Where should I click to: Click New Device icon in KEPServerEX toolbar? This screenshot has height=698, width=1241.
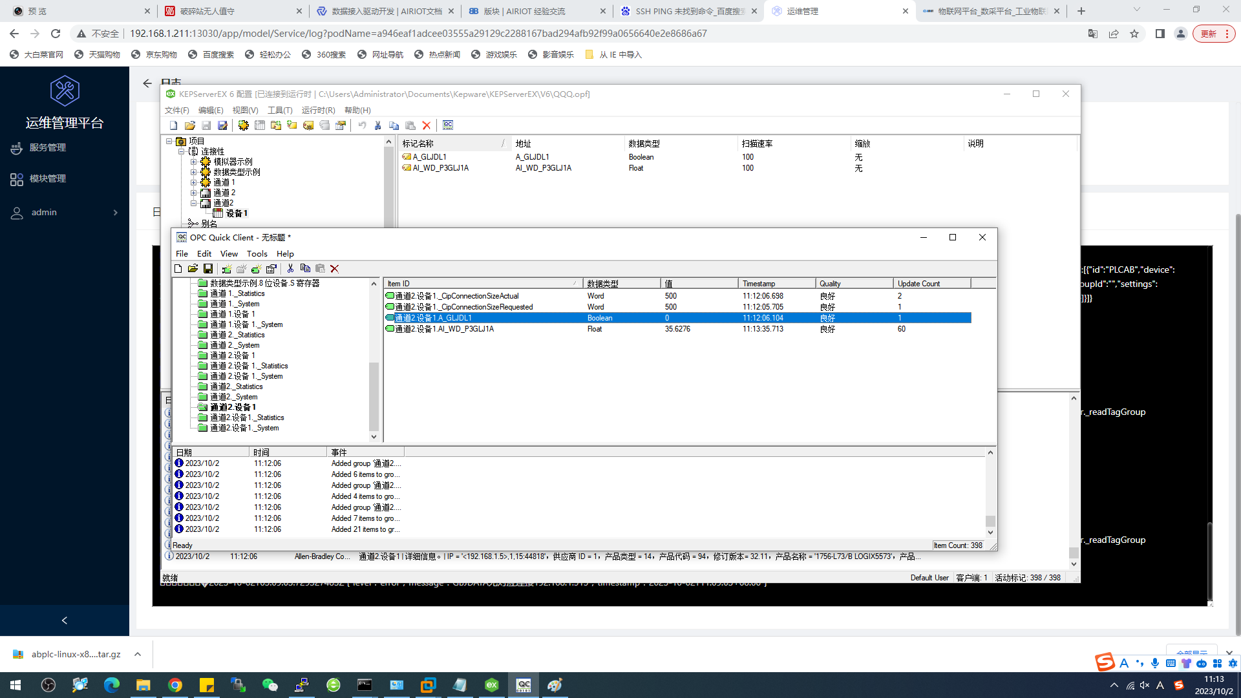pos(259,125)
